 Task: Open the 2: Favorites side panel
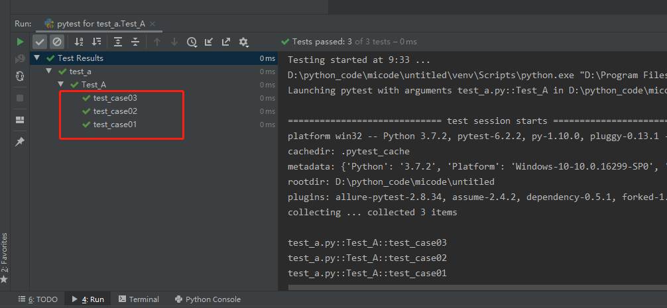[4, 257]
